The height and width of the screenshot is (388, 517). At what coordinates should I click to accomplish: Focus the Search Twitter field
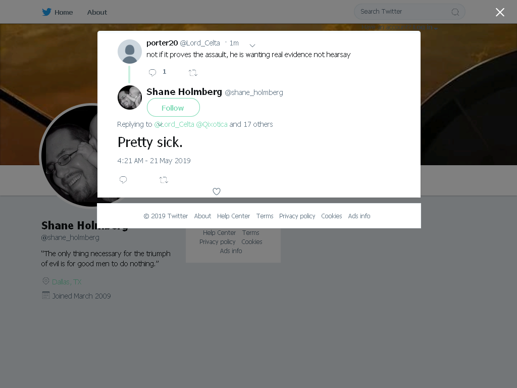[409, 12]
